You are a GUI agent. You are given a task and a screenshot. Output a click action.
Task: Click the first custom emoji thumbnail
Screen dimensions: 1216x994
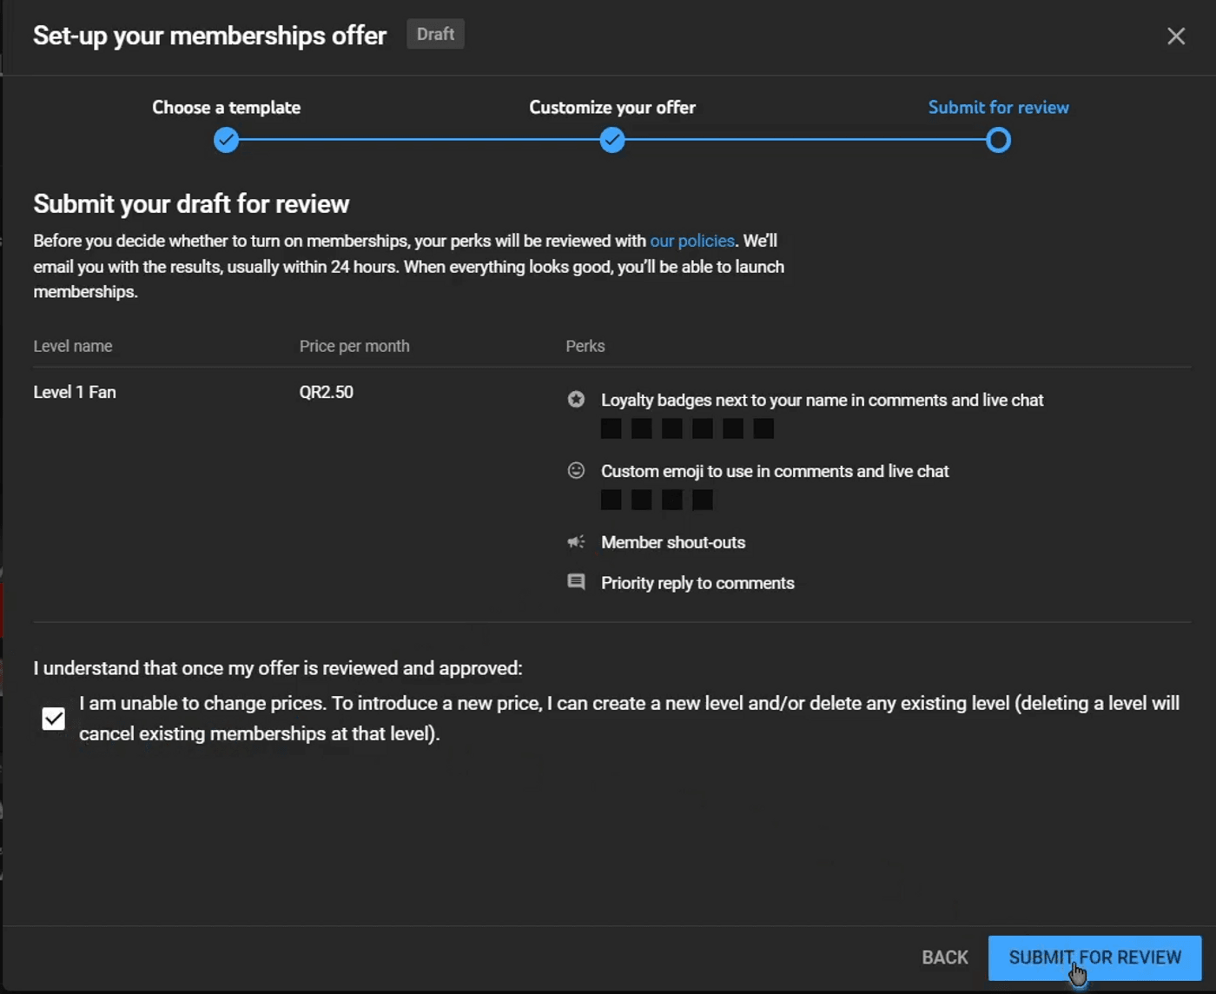611,500
